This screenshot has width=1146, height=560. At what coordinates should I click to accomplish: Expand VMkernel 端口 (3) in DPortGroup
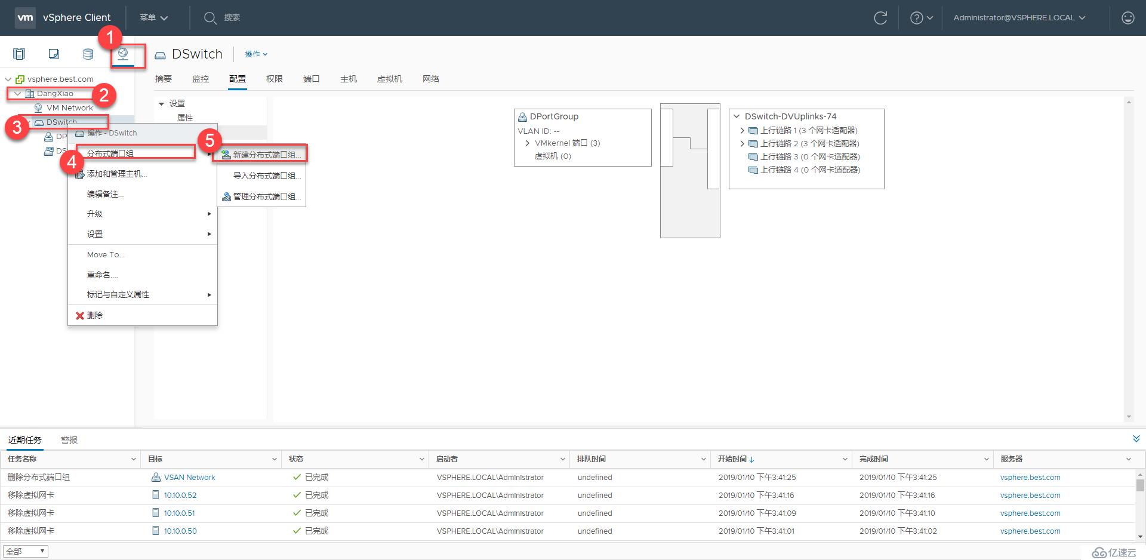(x=527, y=143)
